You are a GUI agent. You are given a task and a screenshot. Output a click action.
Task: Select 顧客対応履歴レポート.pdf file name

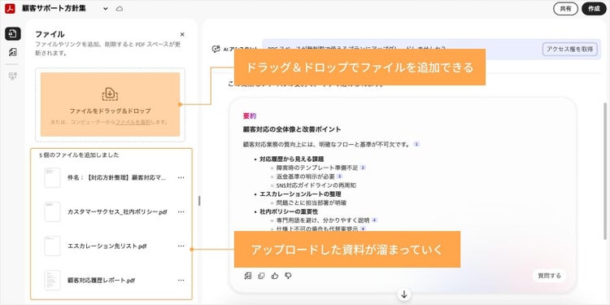101,280
